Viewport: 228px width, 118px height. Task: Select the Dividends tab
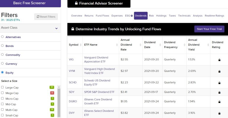pos(141,16)
